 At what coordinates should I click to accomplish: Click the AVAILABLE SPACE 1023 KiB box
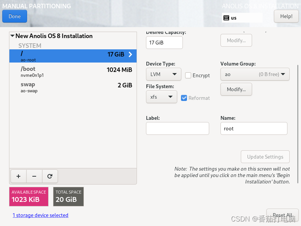click(x=29, y=197)
